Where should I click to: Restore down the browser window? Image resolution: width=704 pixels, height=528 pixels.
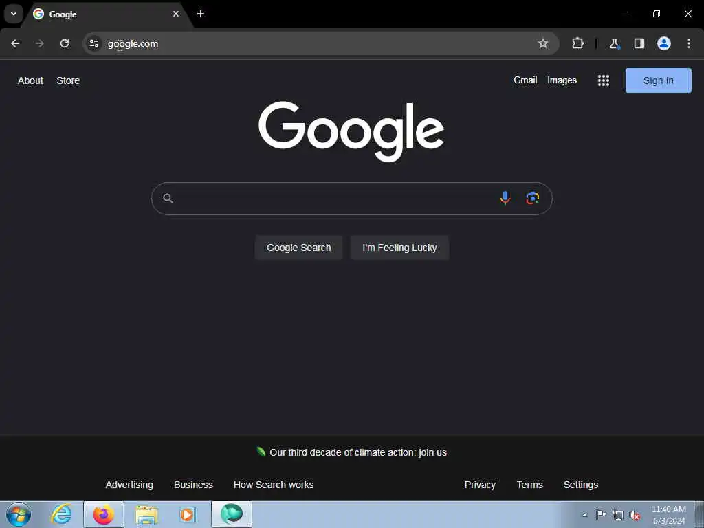[x=657, y=14]
